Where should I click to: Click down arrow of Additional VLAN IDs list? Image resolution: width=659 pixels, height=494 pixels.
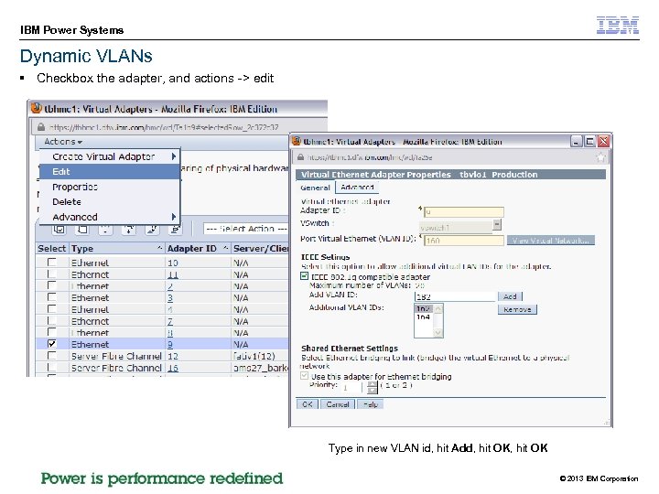tap(438, 333)
